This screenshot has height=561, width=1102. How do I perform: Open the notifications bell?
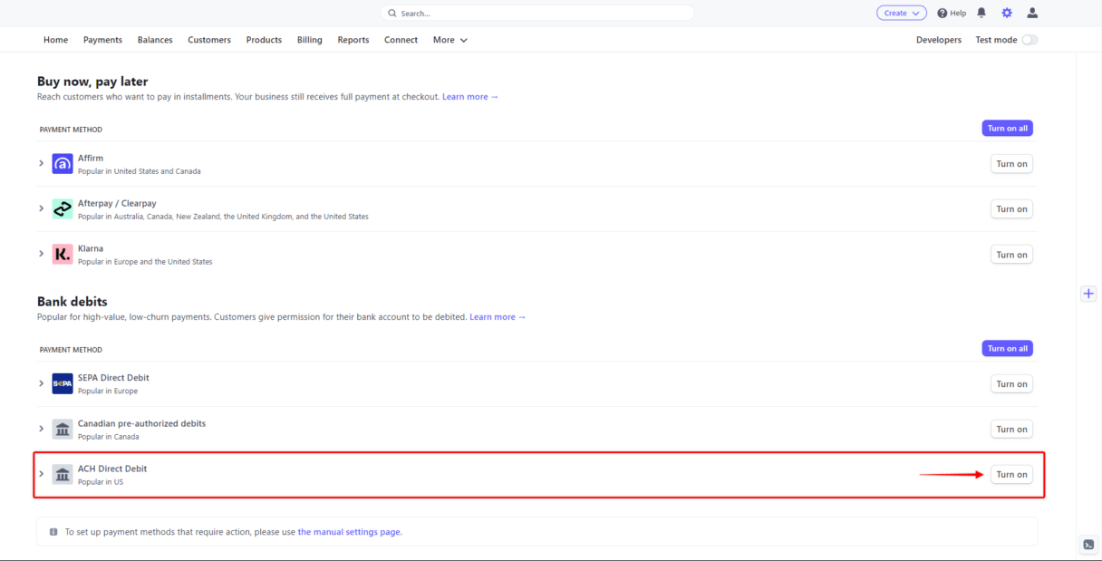coord(981,13)
